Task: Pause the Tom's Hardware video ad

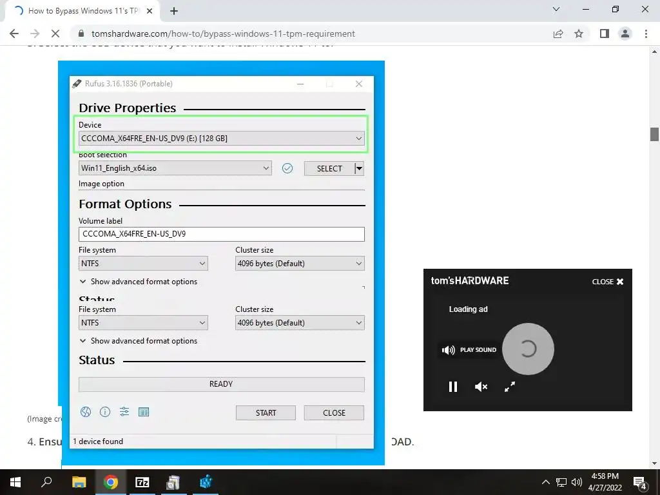Action: click(453, 387)
